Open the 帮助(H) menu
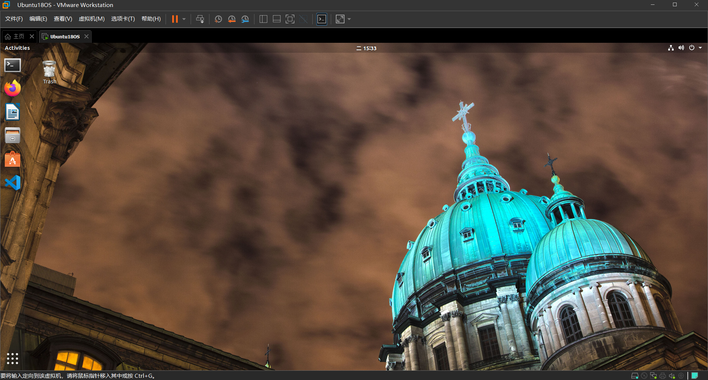 click(151, 19)
